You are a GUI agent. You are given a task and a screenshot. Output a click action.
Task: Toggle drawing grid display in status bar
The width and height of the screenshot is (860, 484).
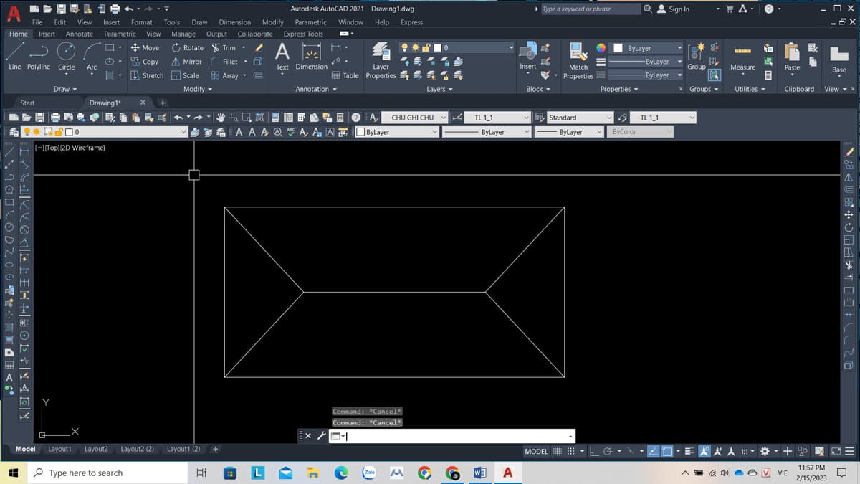(557, 452)
